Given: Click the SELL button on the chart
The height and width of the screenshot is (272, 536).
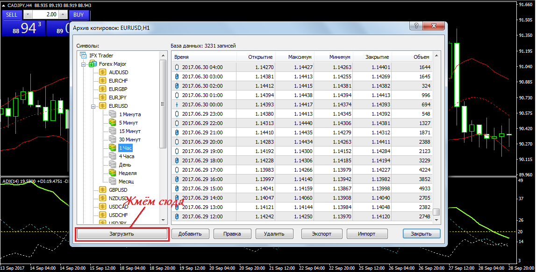Looking at the screenshot, I should (x=12, y=14).
